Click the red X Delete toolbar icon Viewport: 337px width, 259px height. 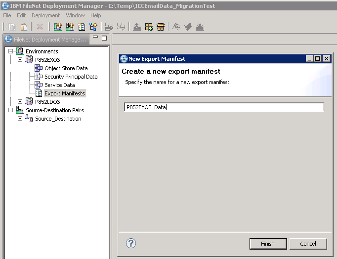coord(40,27)
